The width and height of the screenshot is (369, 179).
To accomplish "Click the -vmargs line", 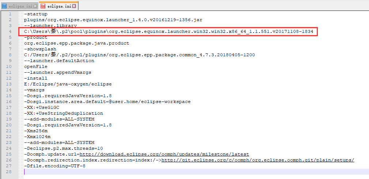I will pyautogui.click(x=34, y=90).
